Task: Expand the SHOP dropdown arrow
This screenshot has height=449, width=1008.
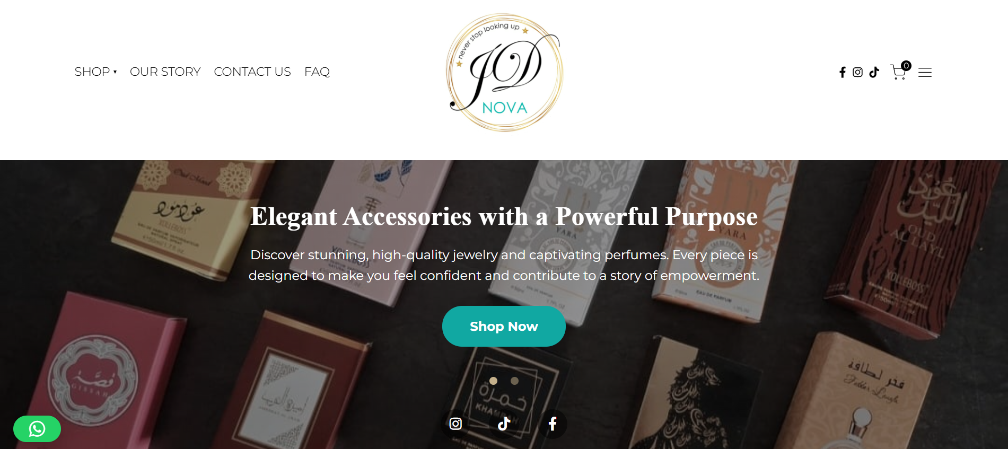Action: click(x=115, y=72)
